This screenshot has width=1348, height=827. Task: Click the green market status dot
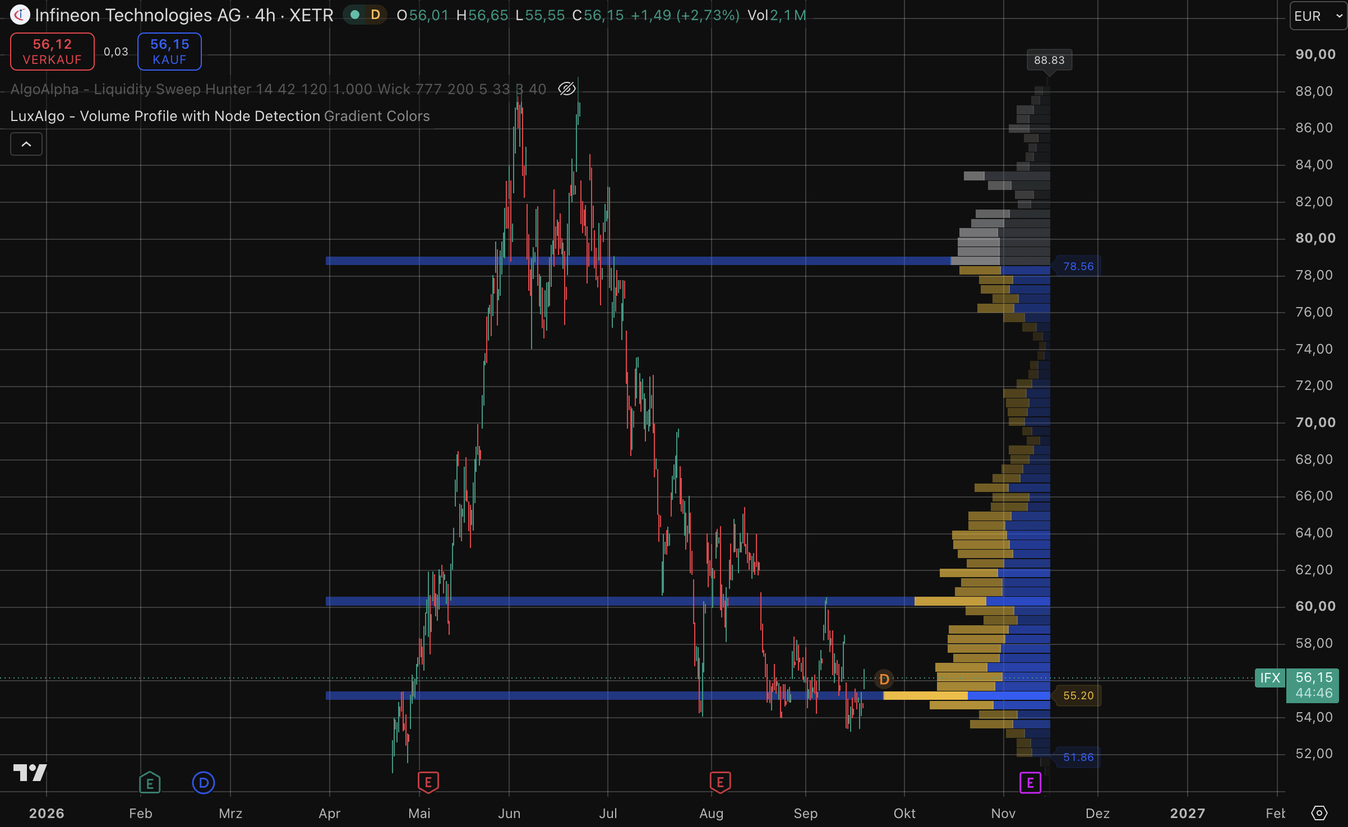(x=354, y=15)
